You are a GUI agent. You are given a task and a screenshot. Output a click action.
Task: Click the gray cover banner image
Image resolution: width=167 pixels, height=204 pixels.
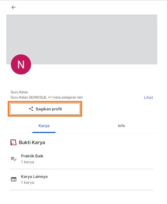(82, 39)
